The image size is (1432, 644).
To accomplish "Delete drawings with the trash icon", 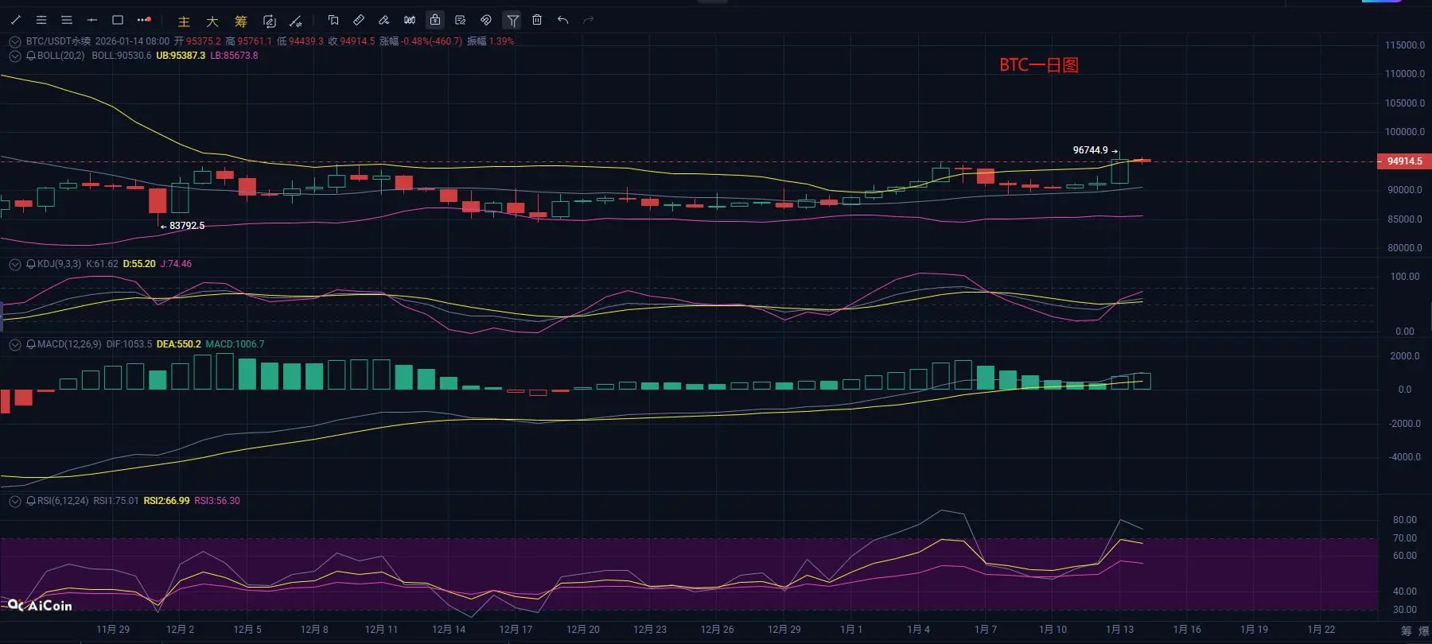I will (x=537, y=20).
